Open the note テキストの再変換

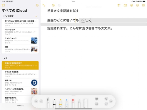[x=20, y=74]
